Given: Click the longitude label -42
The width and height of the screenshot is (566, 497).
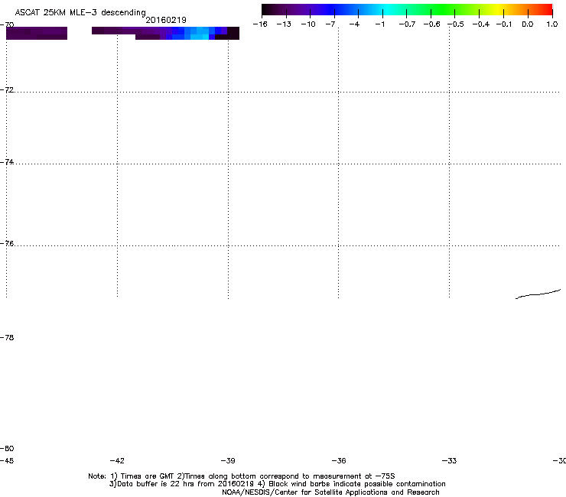Looking at the screenshot, I should [x=117, y=461].
